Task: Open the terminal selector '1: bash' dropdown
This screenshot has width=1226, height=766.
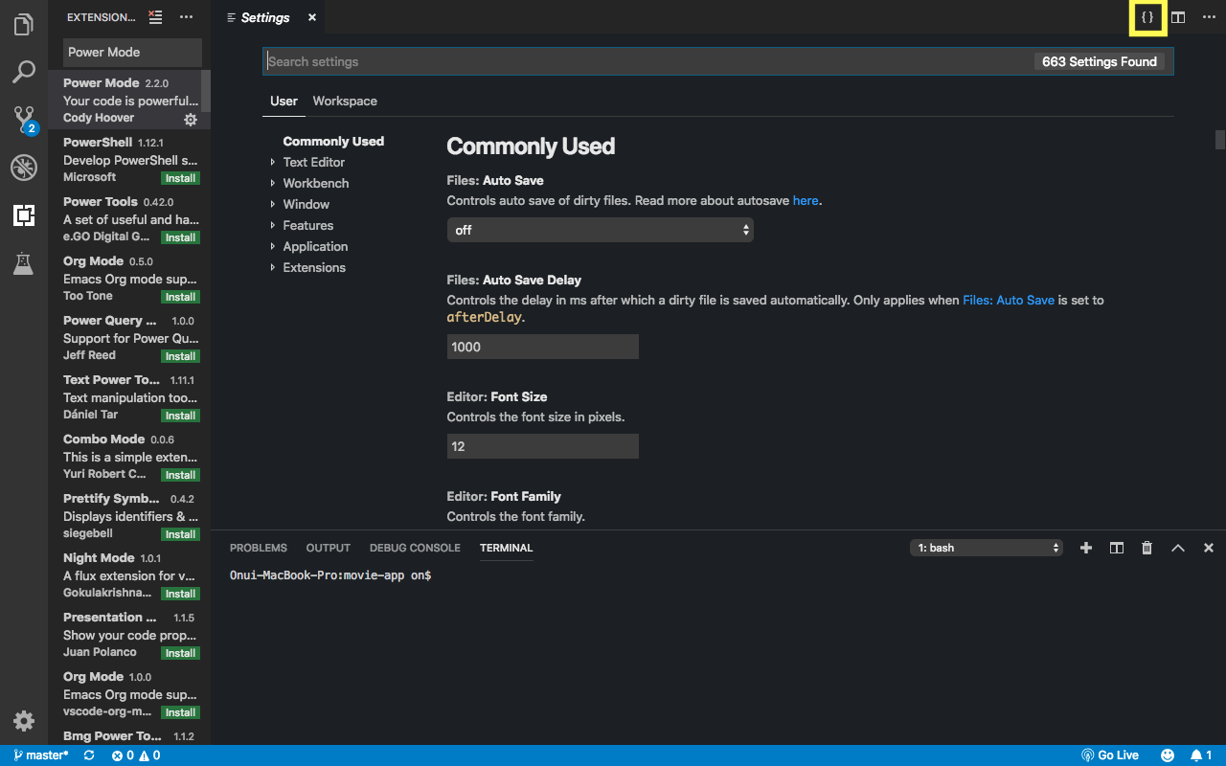Action: click(x=987, y=548)
